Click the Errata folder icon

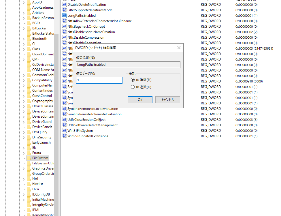point(29,153)
